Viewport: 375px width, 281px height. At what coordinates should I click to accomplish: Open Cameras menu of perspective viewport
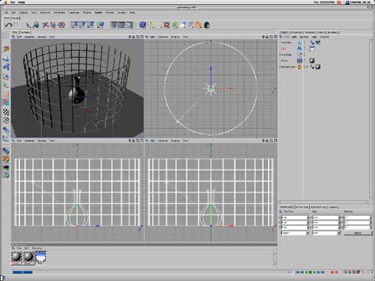tap(29, 37)
